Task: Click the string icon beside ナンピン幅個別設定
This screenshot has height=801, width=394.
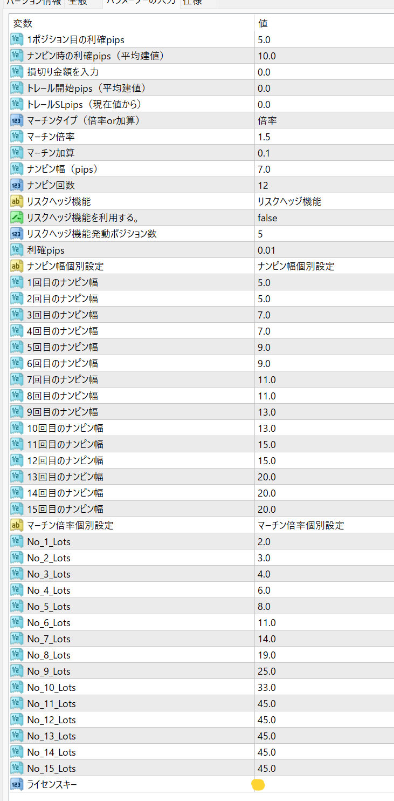Action: tap(17, 266)
